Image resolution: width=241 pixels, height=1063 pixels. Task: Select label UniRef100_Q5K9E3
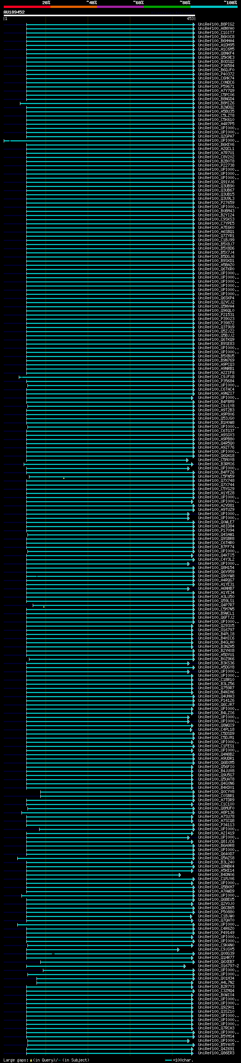pyautogui.click(x=216, y=58)
